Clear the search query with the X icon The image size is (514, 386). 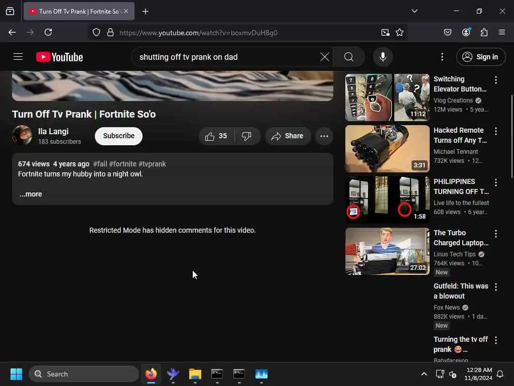[325, 57]
